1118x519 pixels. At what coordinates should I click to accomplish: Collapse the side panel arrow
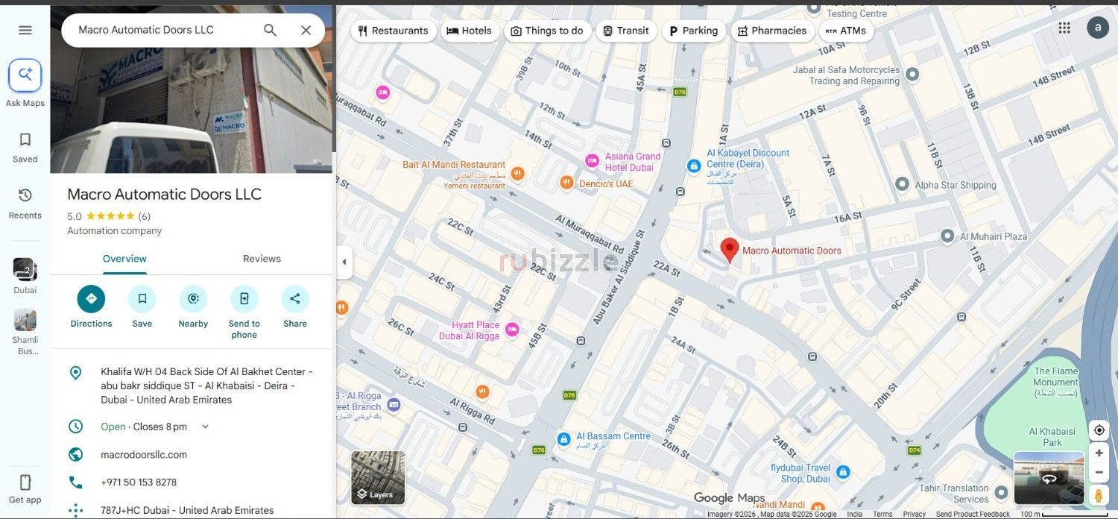(x=344, y=262)
